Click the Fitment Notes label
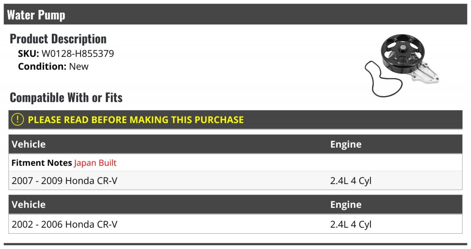 [42, 163]
